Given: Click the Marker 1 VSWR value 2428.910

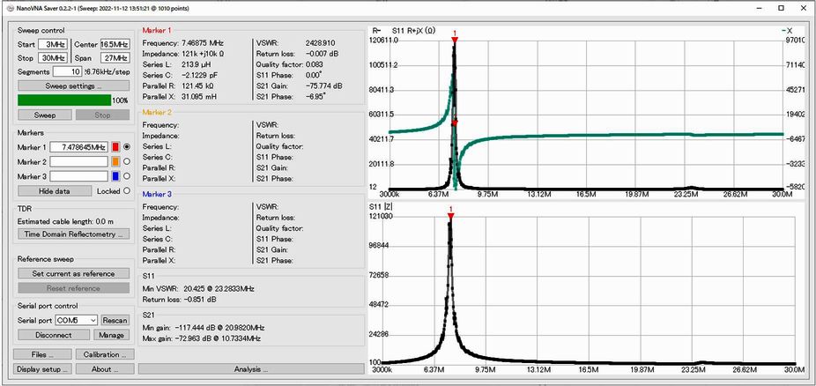Looking at the screenshot, I should (320, 42).
